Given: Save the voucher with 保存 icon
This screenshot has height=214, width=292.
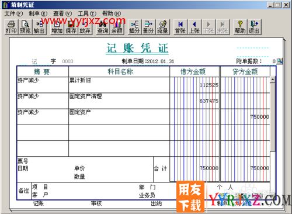Looking at the screenshot, I should [71, 27].
